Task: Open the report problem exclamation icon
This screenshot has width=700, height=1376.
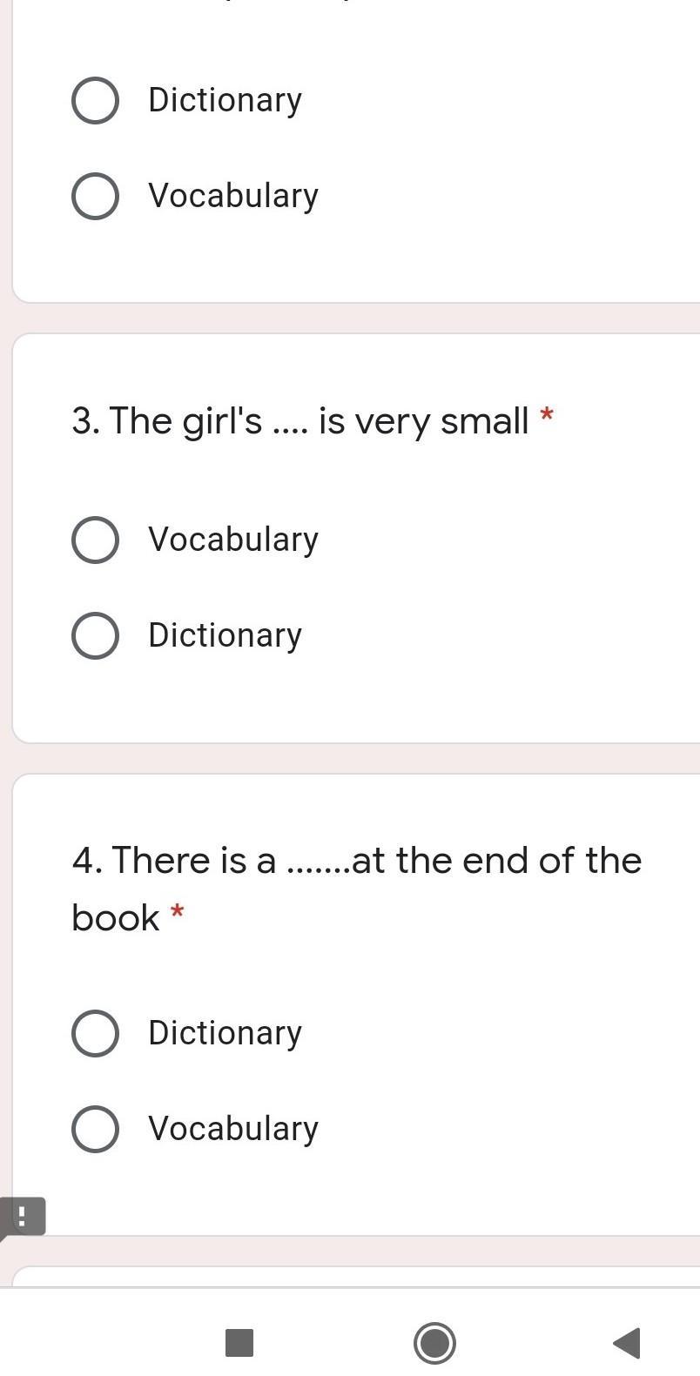Action: (x=22, y=1216)
